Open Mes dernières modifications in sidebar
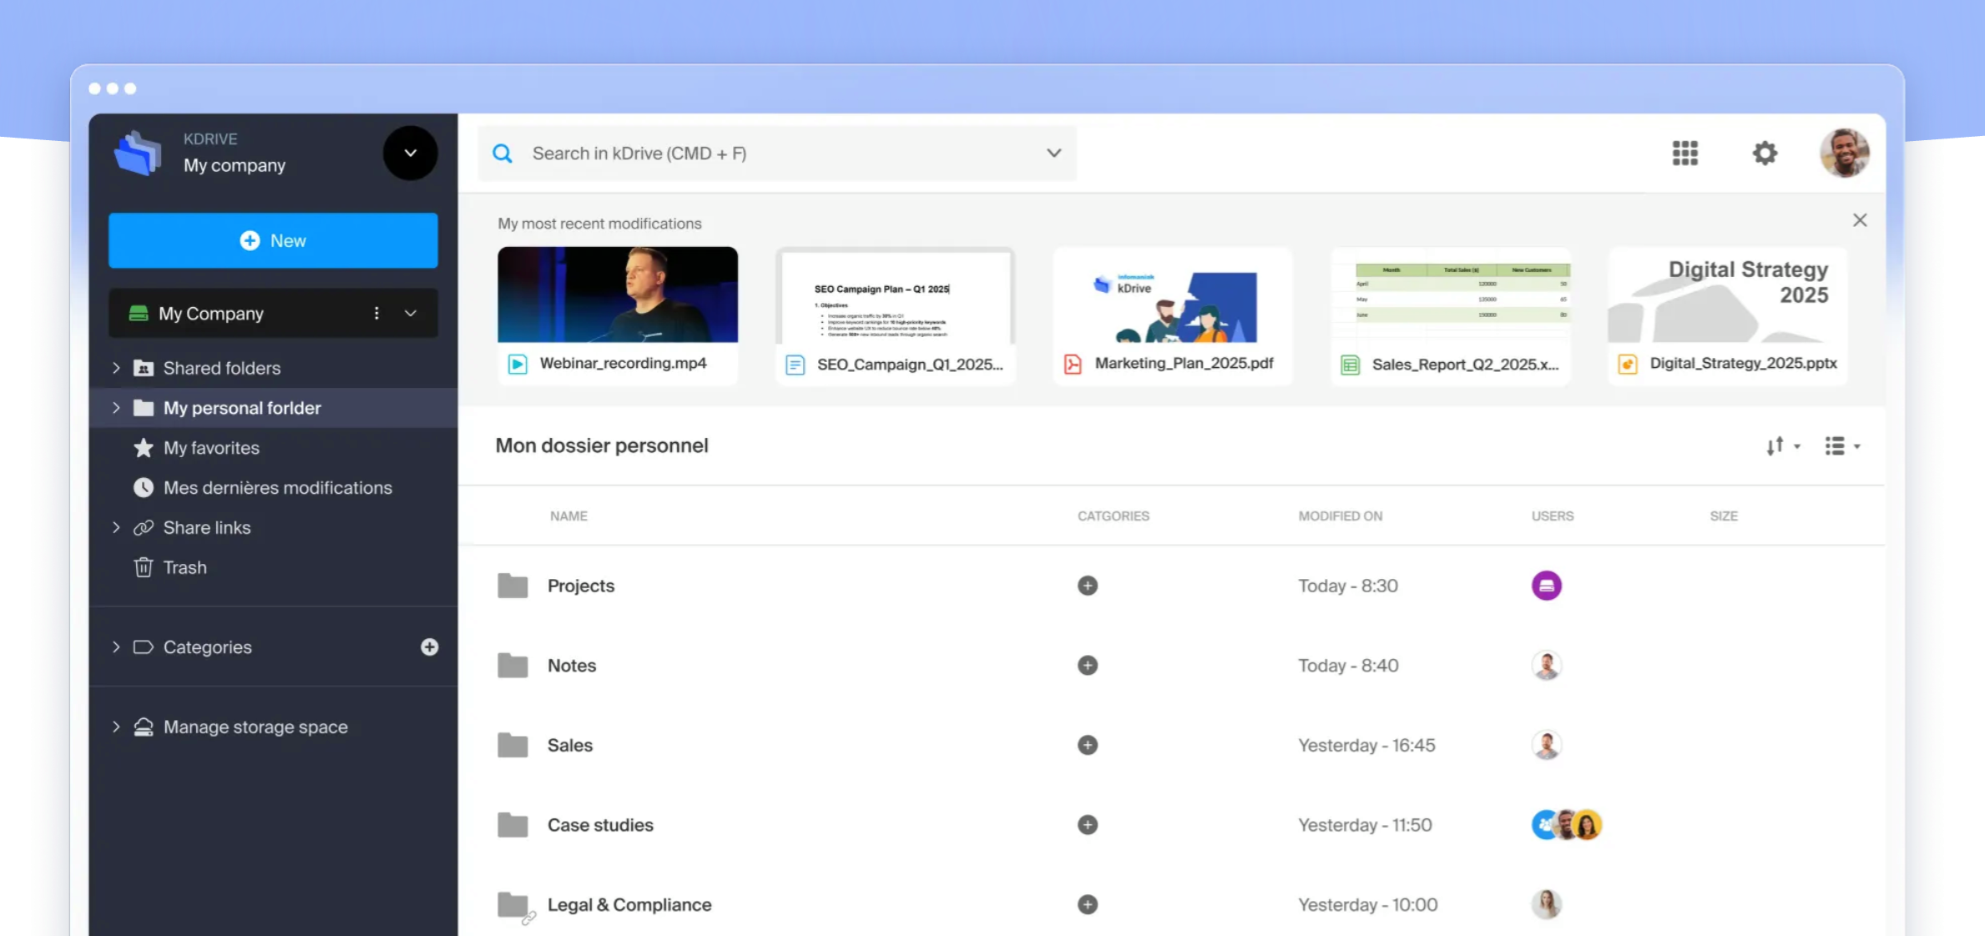Image resolution: width=1985 pixels, height=936 pixels. 277,488
